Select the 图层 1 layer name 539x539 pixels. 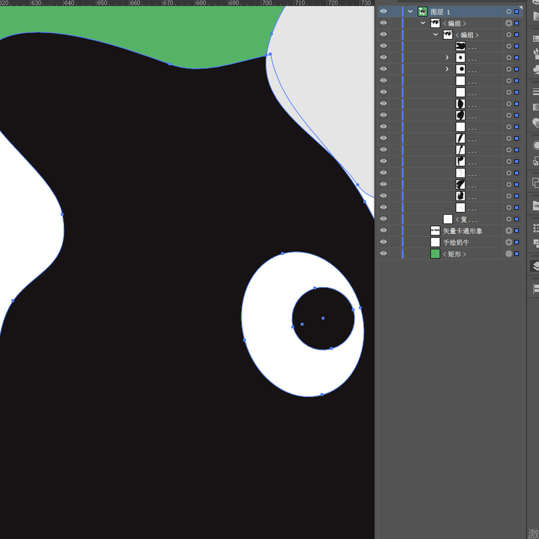click(x=440, y=12)
